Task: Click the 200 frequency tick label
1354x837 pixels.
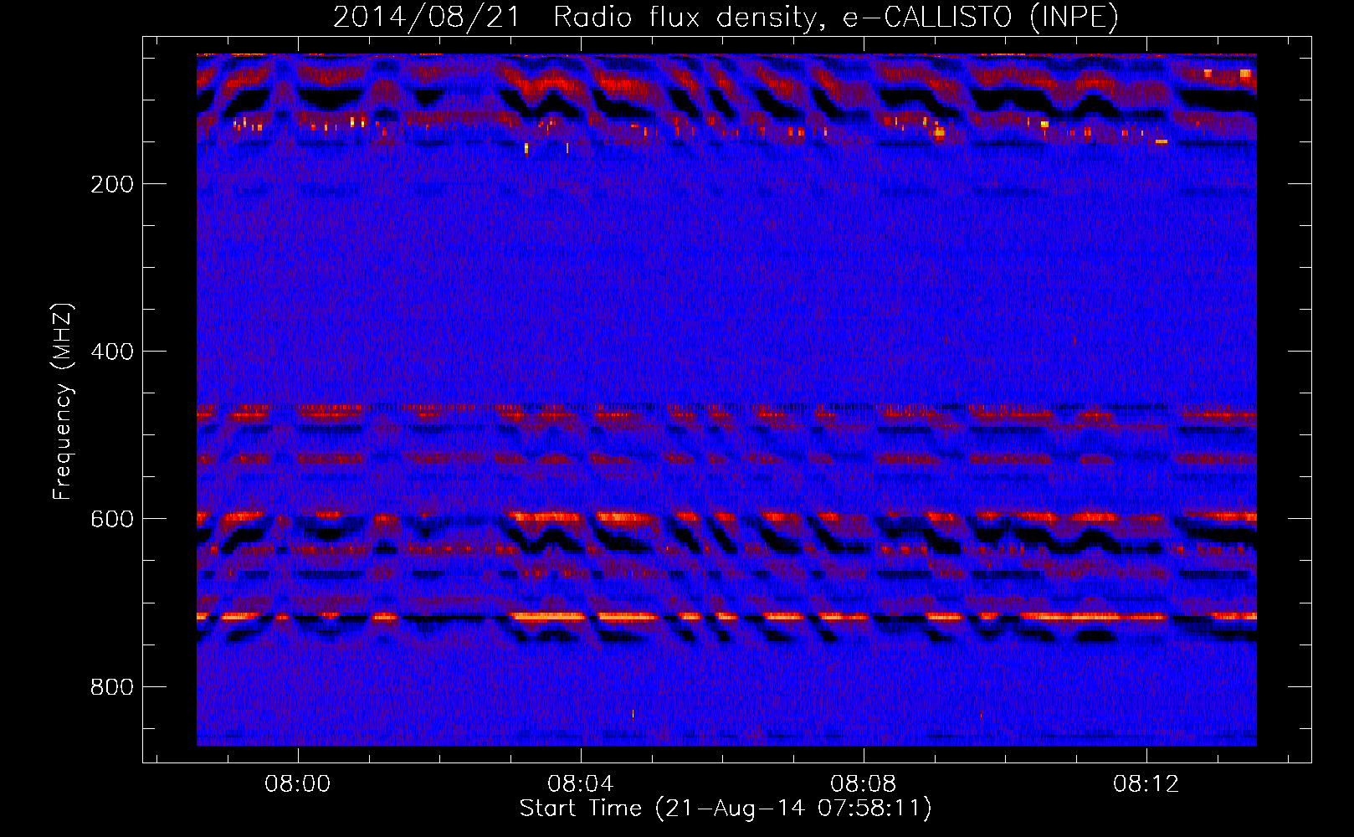Action: click(x=112, y=184)
